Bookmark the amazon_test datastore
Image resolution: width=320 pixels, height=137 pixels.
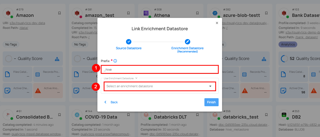[128, 13]
